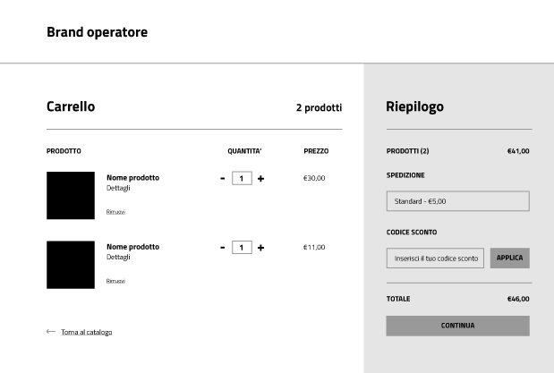
Task: Decrease quantity of the €11,00 product
Action: 222,248
